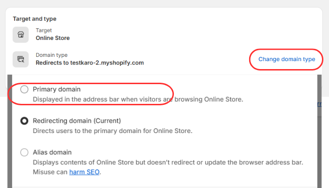Click the Online Store target name
329x188 pixels.
pos(53,38)
